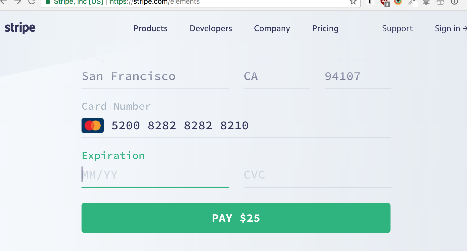Click into the CVC field
Viewport: 467px width, 251px height.
coord(317,175)
